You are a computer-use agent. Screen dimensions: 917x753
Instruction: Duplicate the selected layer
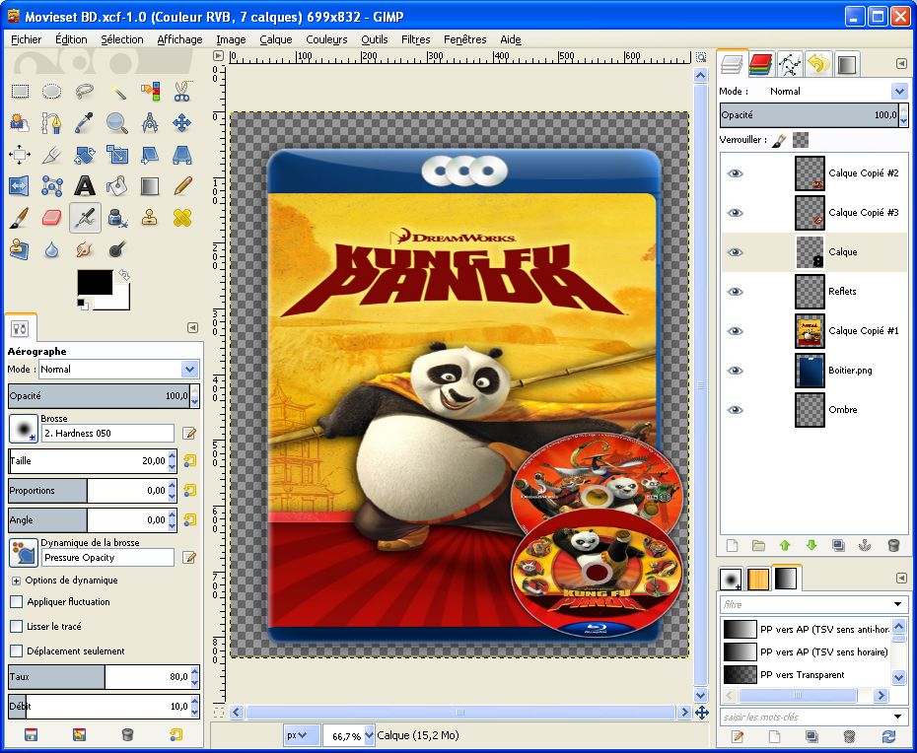tap(838, 545)
